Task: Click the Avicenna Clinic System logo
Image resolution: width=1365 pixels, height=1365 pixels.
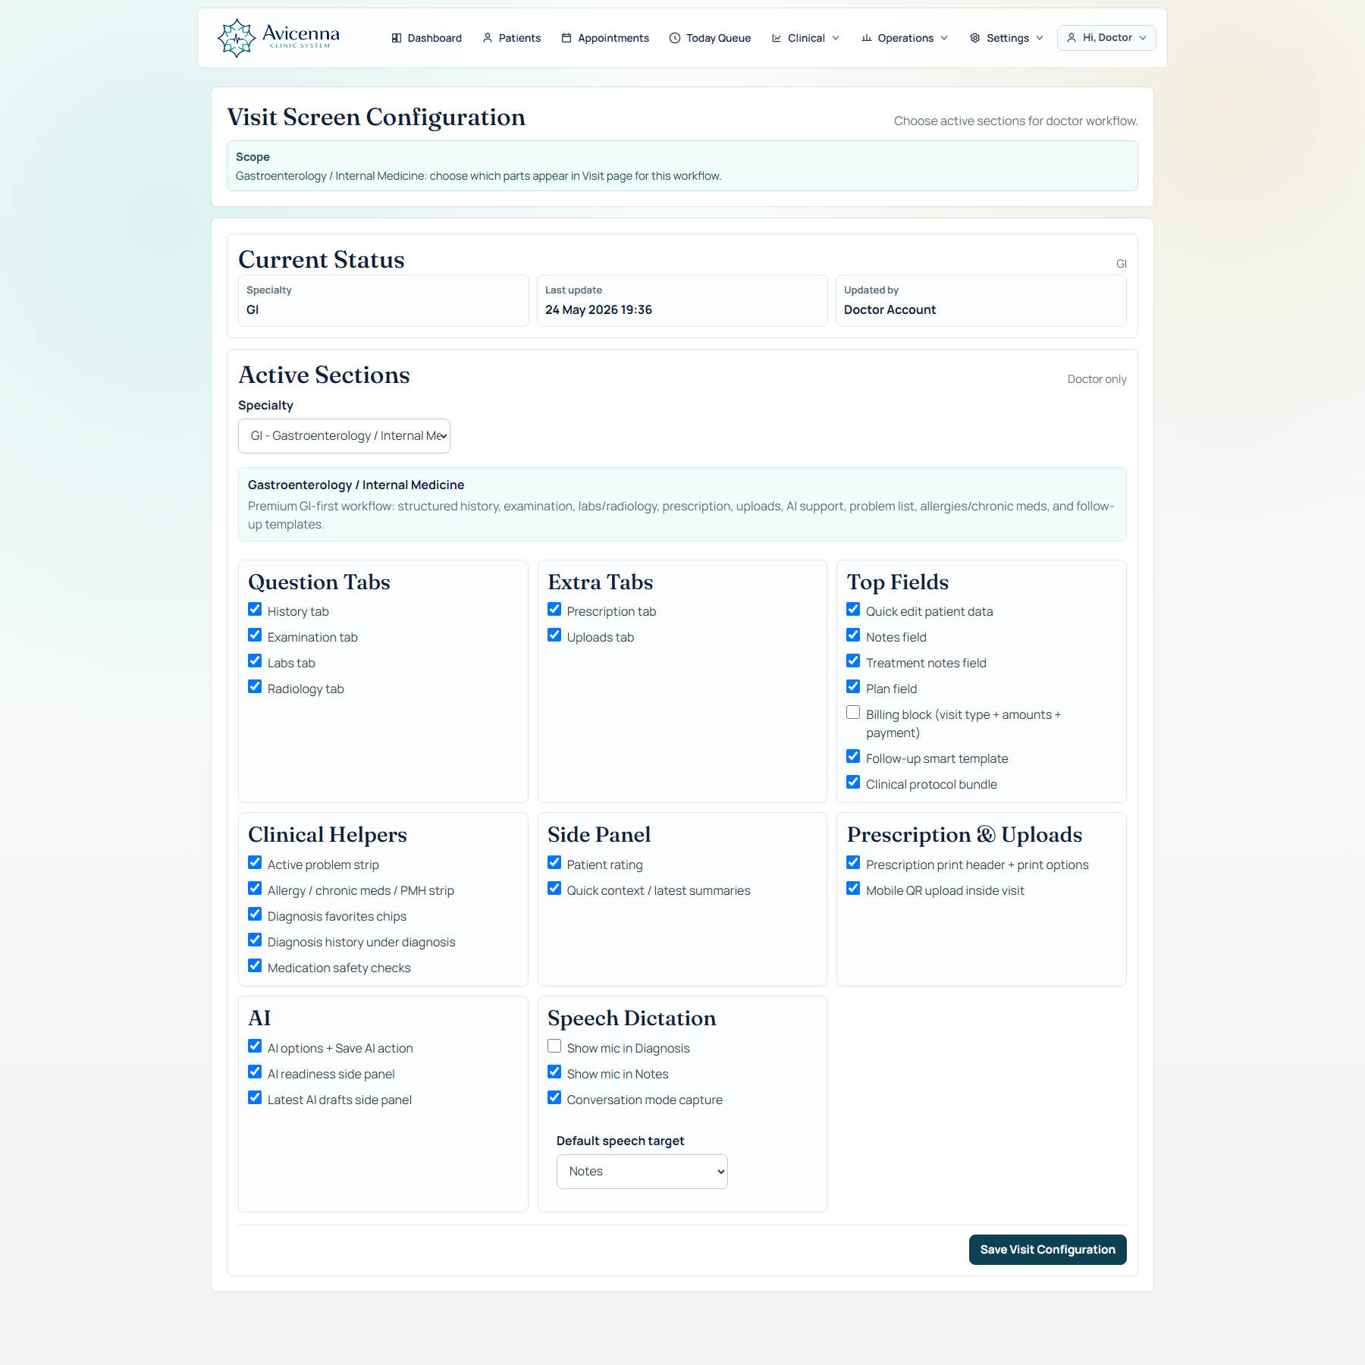Action: pyautogui.click(x=278, y=38)
